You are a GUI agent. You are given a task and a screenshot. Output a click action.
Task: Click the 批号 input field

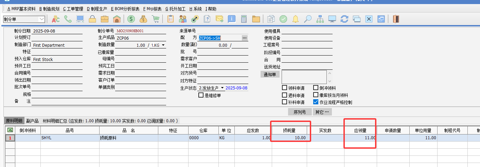pos(223,52)
